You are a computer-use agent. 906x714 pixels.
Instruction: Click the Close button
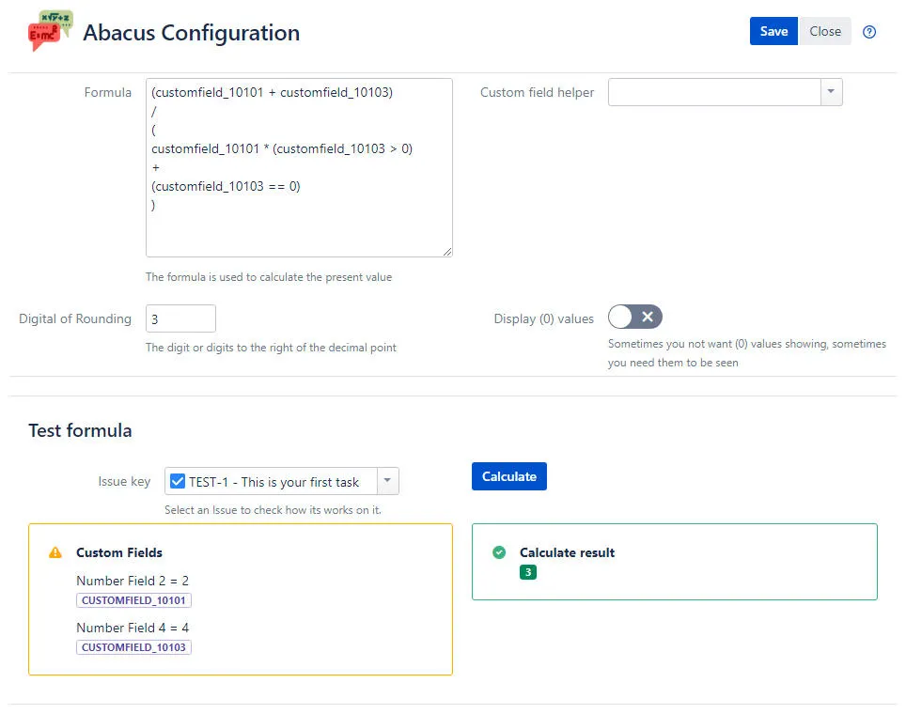tap(824, 31)
